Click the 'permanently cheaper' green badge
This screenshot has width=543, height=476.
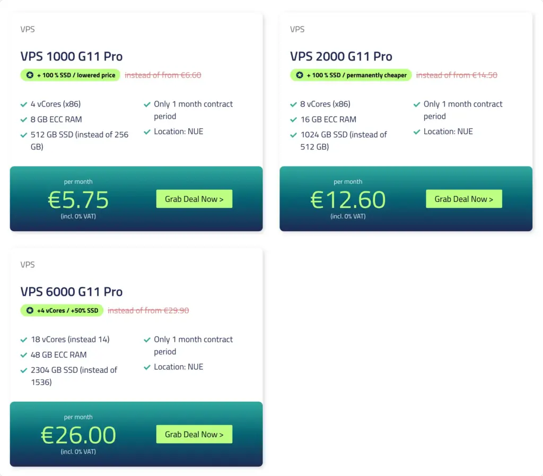coord(351,75)
